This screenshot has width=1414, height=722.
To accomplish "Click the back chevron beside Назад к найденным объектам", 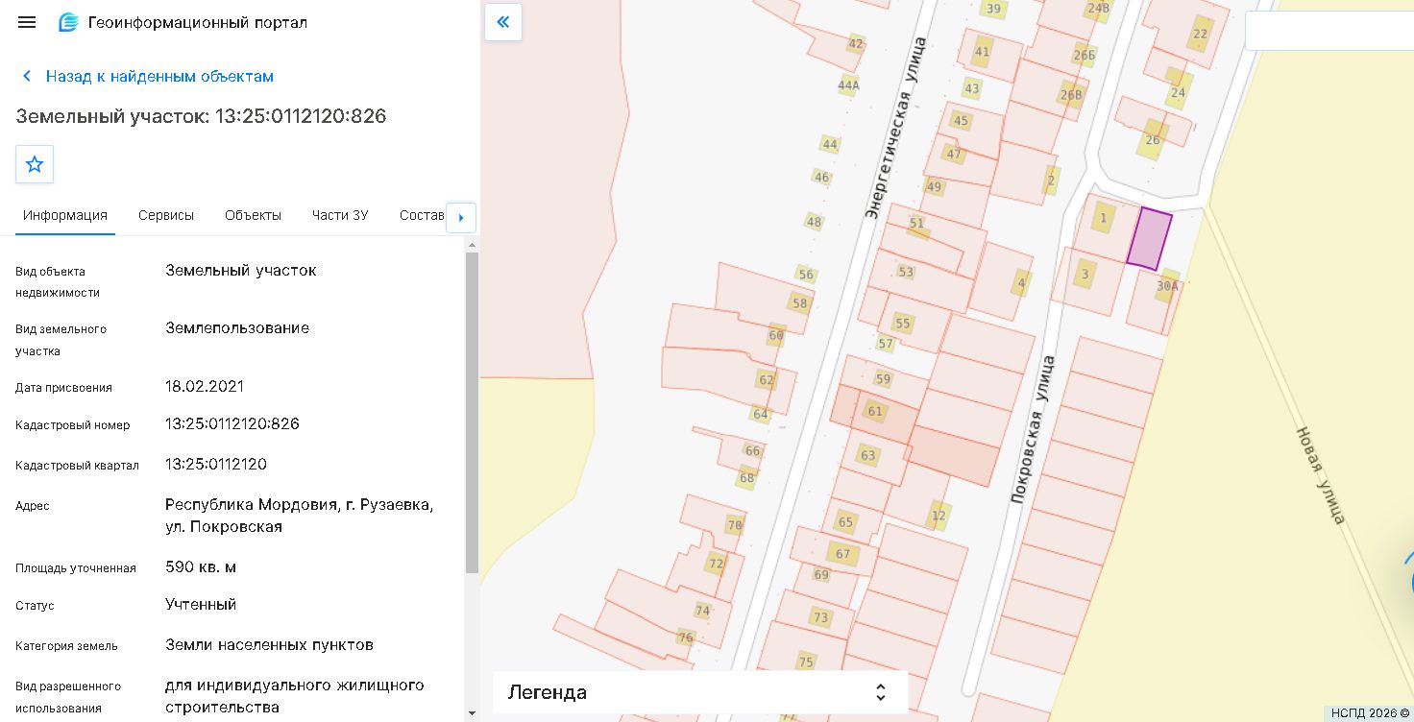I will coord(27,76).
